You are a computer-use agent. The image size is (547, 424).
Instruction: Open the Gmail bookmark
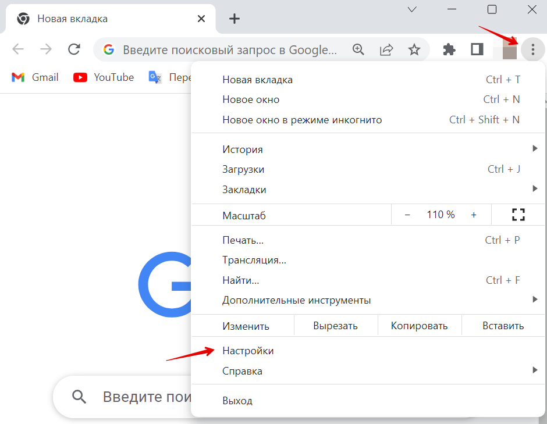coord(36,77)
